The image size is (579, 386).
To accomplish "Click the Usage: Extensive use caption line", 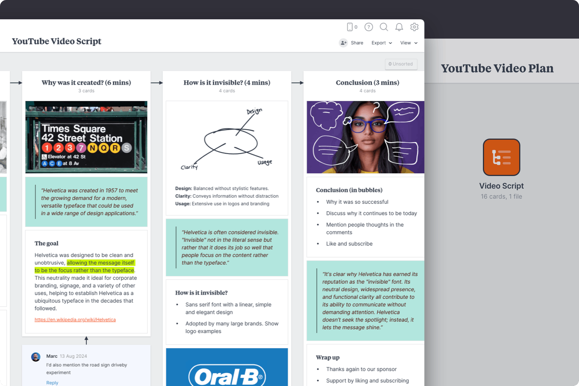I will click(222, 204).
